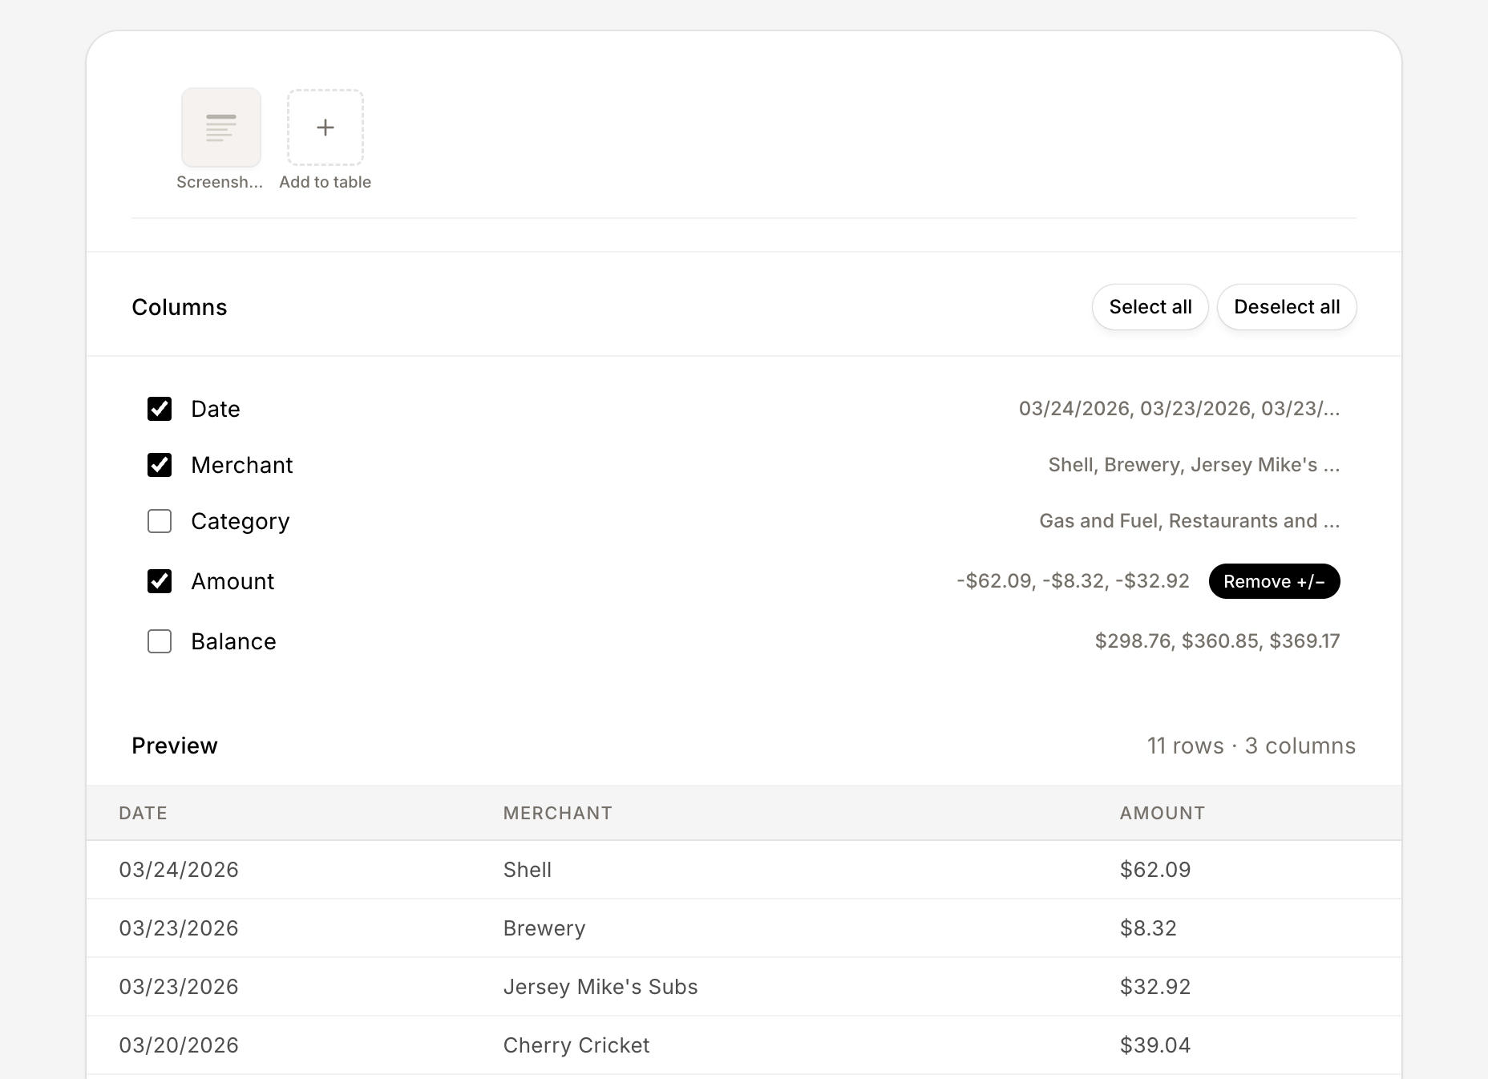Click the Balance column label
The image size is (1488, 1079).
coord(233,641)
